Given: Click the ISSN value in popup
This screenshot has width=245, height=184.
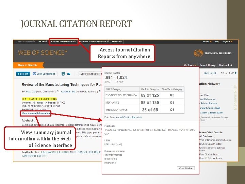Looking at the screenshot, I should pyautogui.click(x=113, y=144).
